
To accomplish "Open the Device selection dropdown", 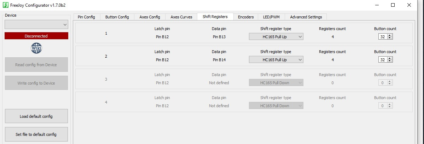I will (x=36, y=25).
